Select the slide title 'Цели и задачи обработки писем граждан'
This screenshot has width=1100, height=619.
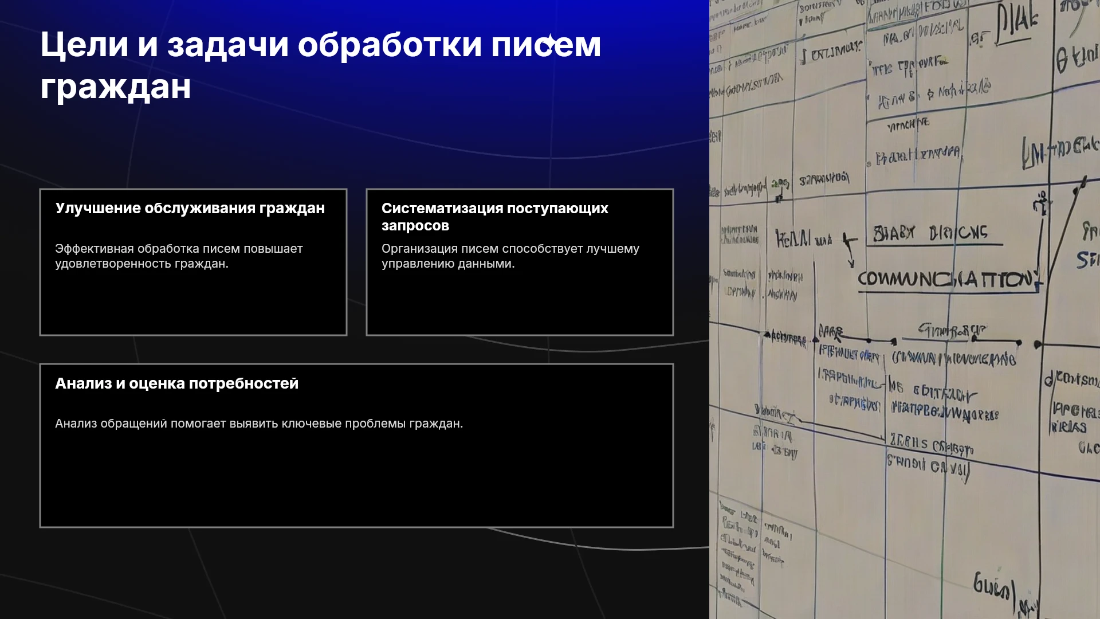[321, 65]
